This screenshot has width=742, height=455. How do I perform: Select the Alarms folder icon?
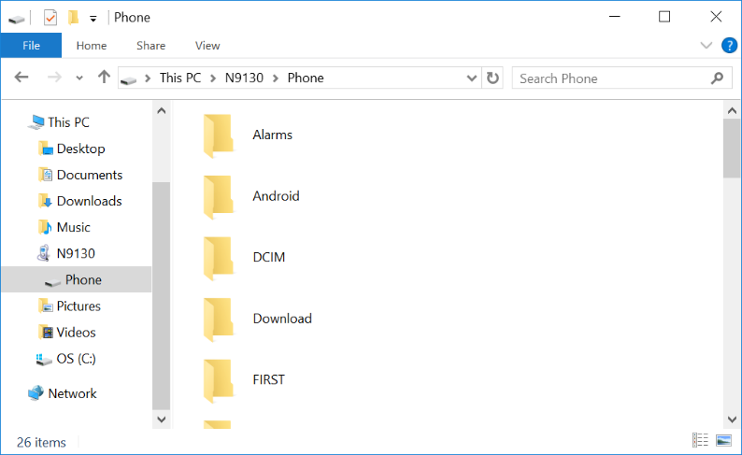click(x=218, y=135)
